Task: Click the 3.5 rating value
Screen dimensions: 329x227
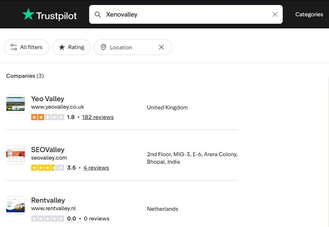Action: point(71,168)
